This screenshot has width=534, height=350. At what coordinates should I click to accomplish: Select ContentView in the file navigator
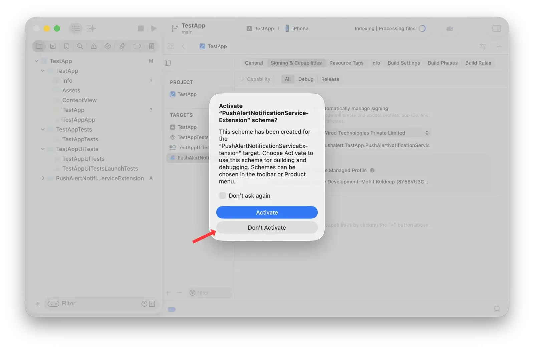tap(79, 100)
